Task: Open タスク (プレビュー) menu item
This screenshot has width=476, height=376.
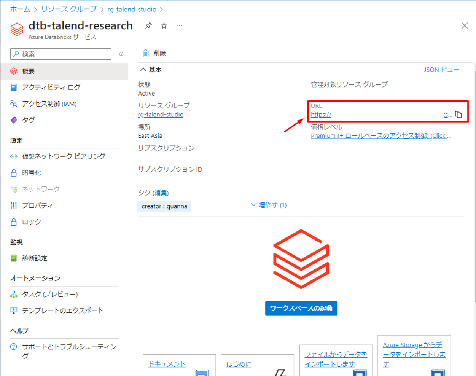Action: pos(50,294)
